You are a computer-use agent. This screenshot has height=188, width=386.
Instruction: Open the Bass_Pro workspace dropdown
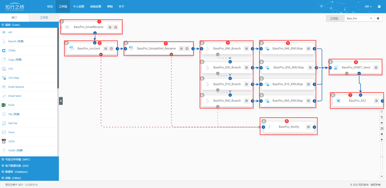point(359,19)
